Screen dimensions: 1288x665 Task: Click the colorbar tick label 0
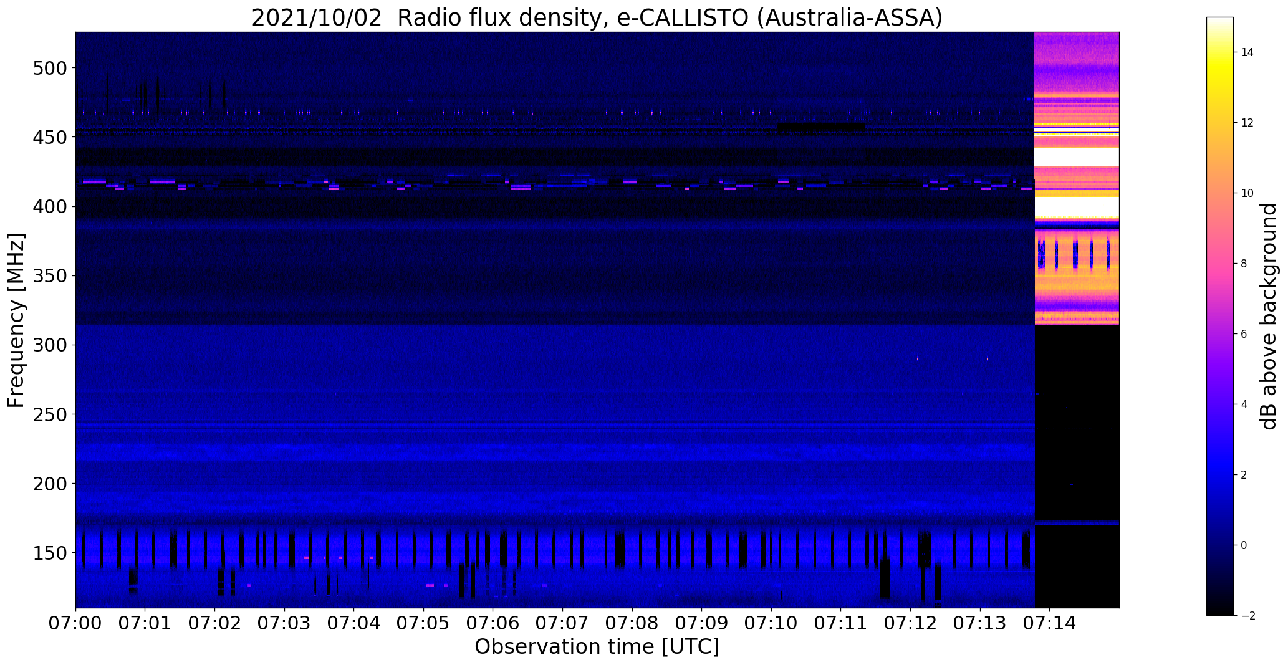[1244, 545]
